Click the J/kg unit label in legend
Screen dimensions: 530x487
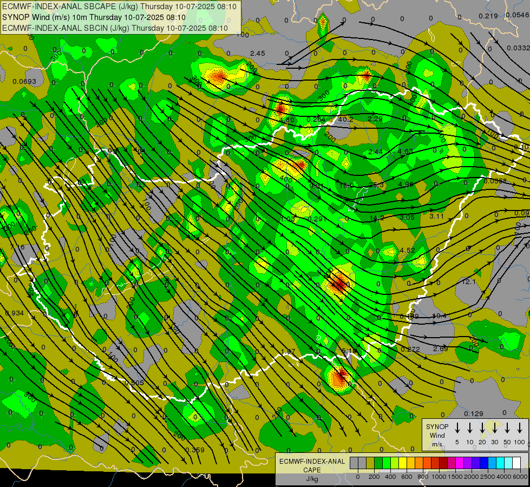pyautogui.click(x=312, y=479)
